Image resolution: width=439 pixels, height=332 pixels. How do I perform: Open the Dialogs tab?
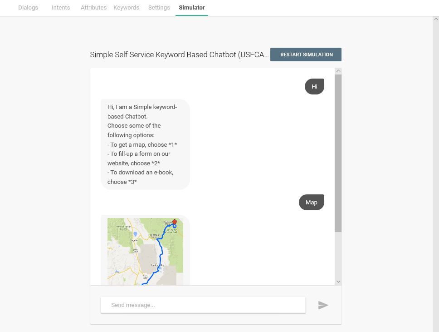click(x=28, y=8)
